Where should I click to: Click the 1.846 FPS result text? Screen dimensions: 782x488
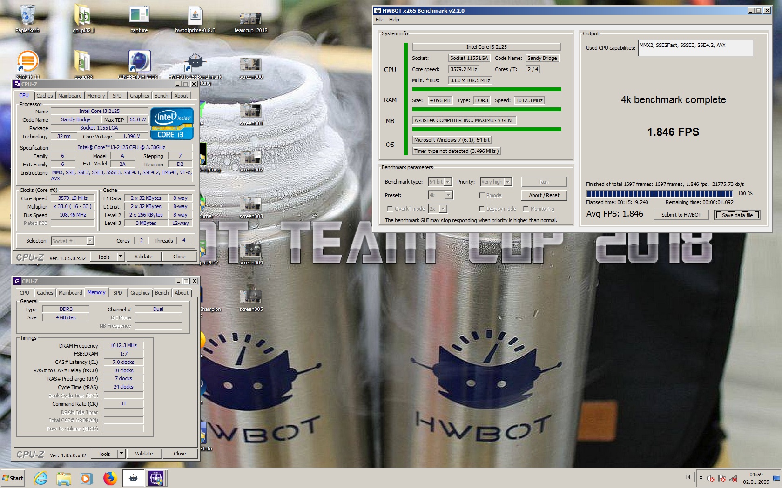673,132
